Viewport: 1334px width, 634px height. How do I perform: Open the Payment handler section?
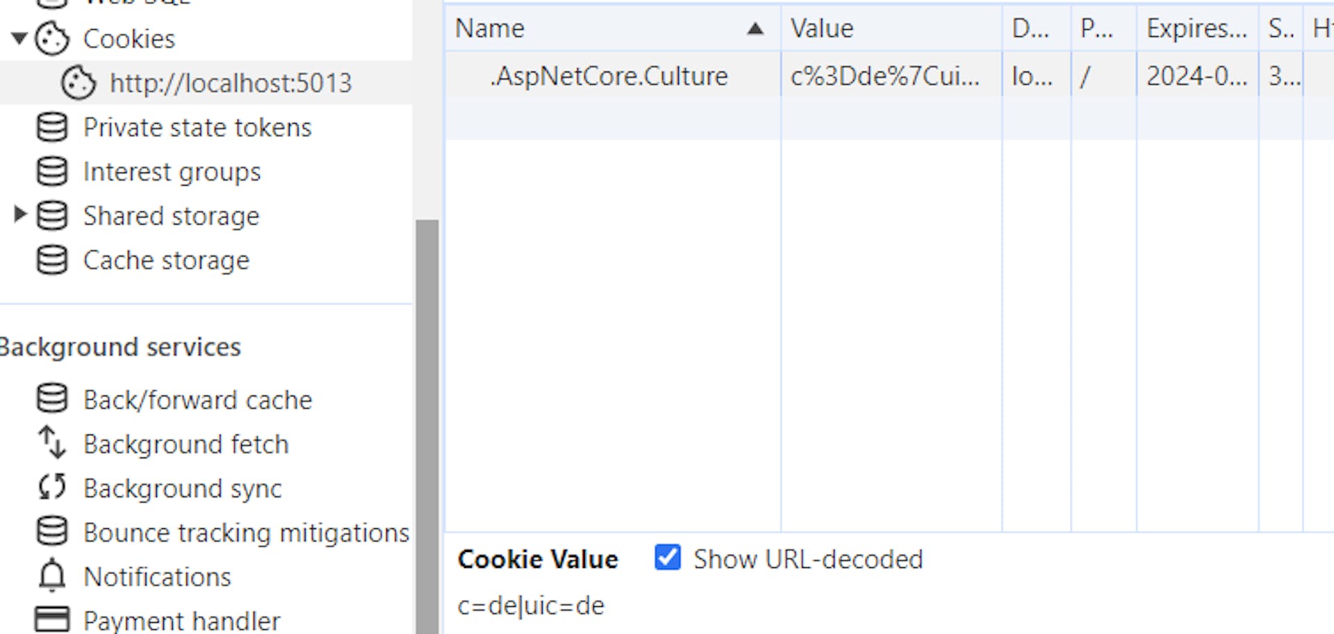click(x=181, y=619)
